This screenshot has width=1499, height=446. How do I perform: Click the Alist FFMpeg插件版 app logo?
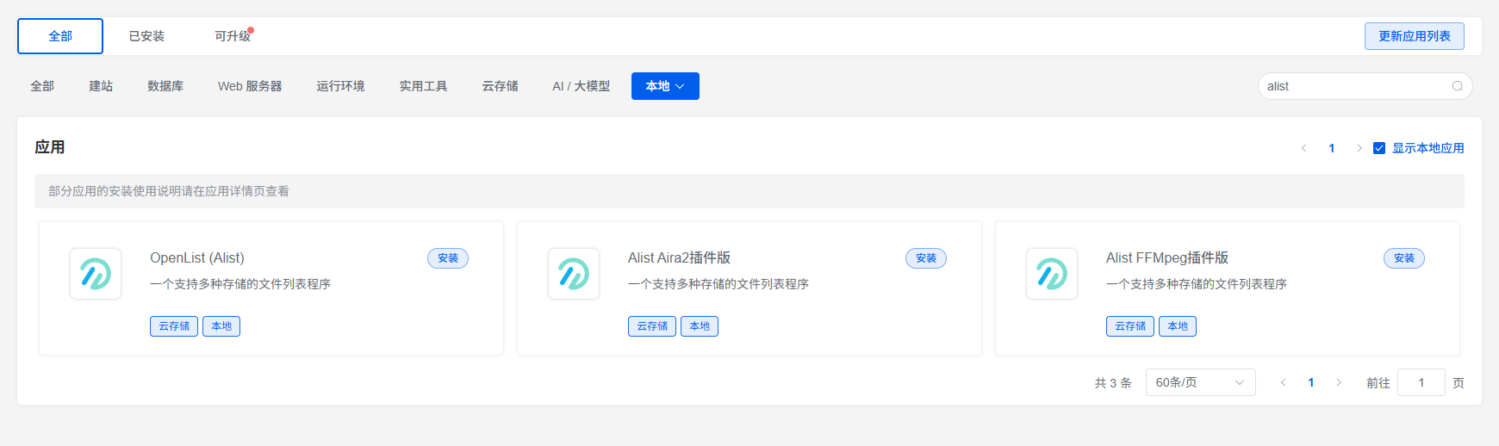1052,274
